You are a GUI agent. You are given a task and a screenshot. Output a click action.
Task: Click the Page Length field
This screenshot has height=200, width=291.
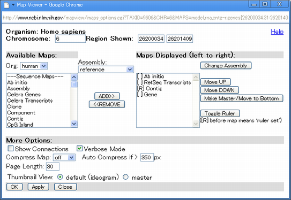(53, 166)
